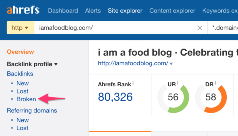This screenshot has height=136, width=238.
Task: Show the DR info tooltip icon
Action: pos(215,83)
